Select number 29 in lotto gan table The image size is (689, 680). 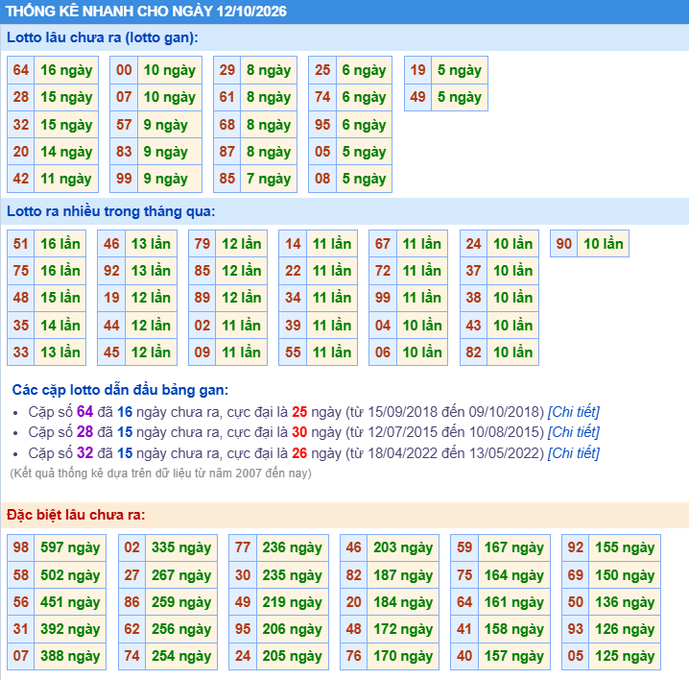227,70
